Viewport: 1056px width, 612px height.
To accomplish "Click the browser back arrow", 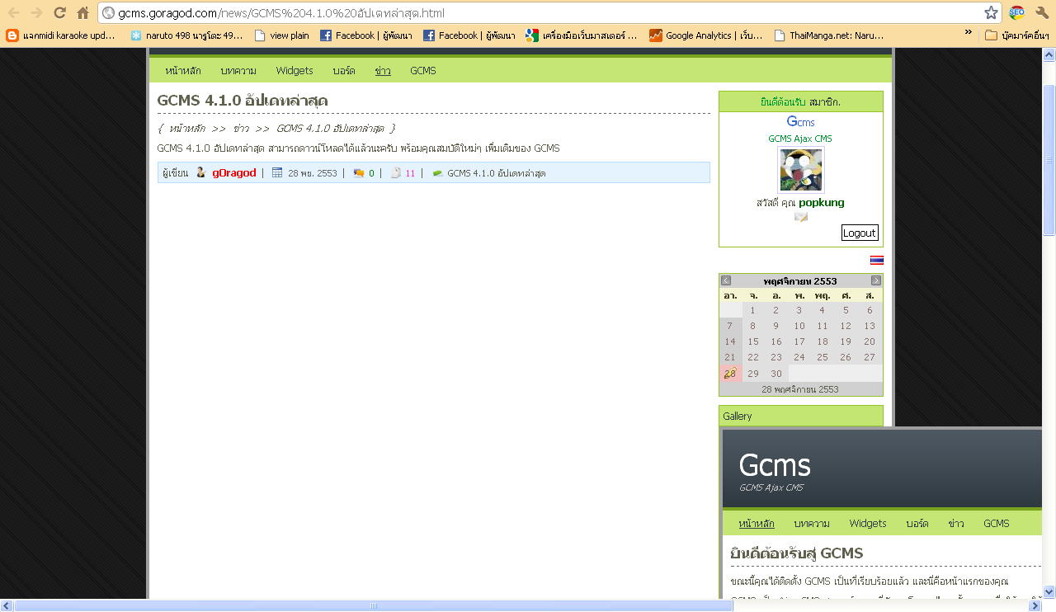I will [x=13, y=12].
